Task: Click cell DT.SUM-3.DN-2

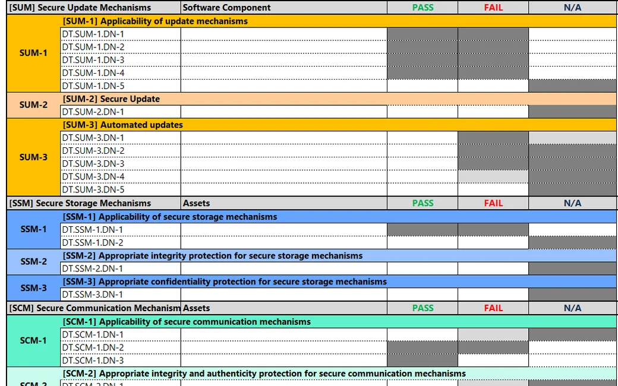Action: (121, 150)
